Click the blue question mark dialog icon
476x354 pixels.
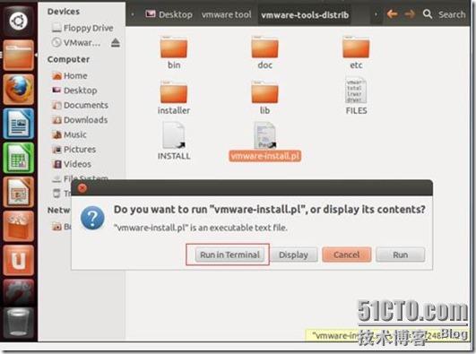tap(92, 218)
